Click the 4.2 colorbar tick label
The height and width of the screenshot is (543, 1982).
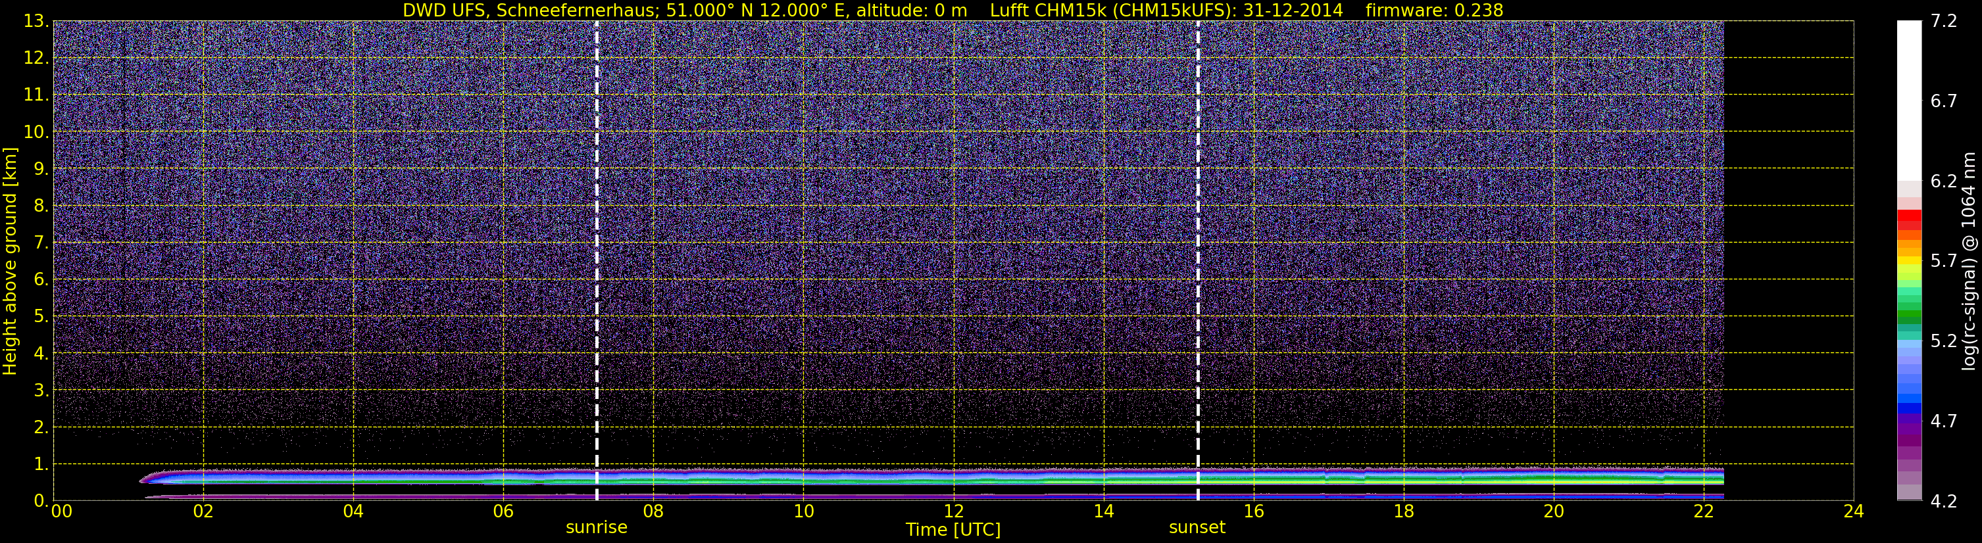1944,502
